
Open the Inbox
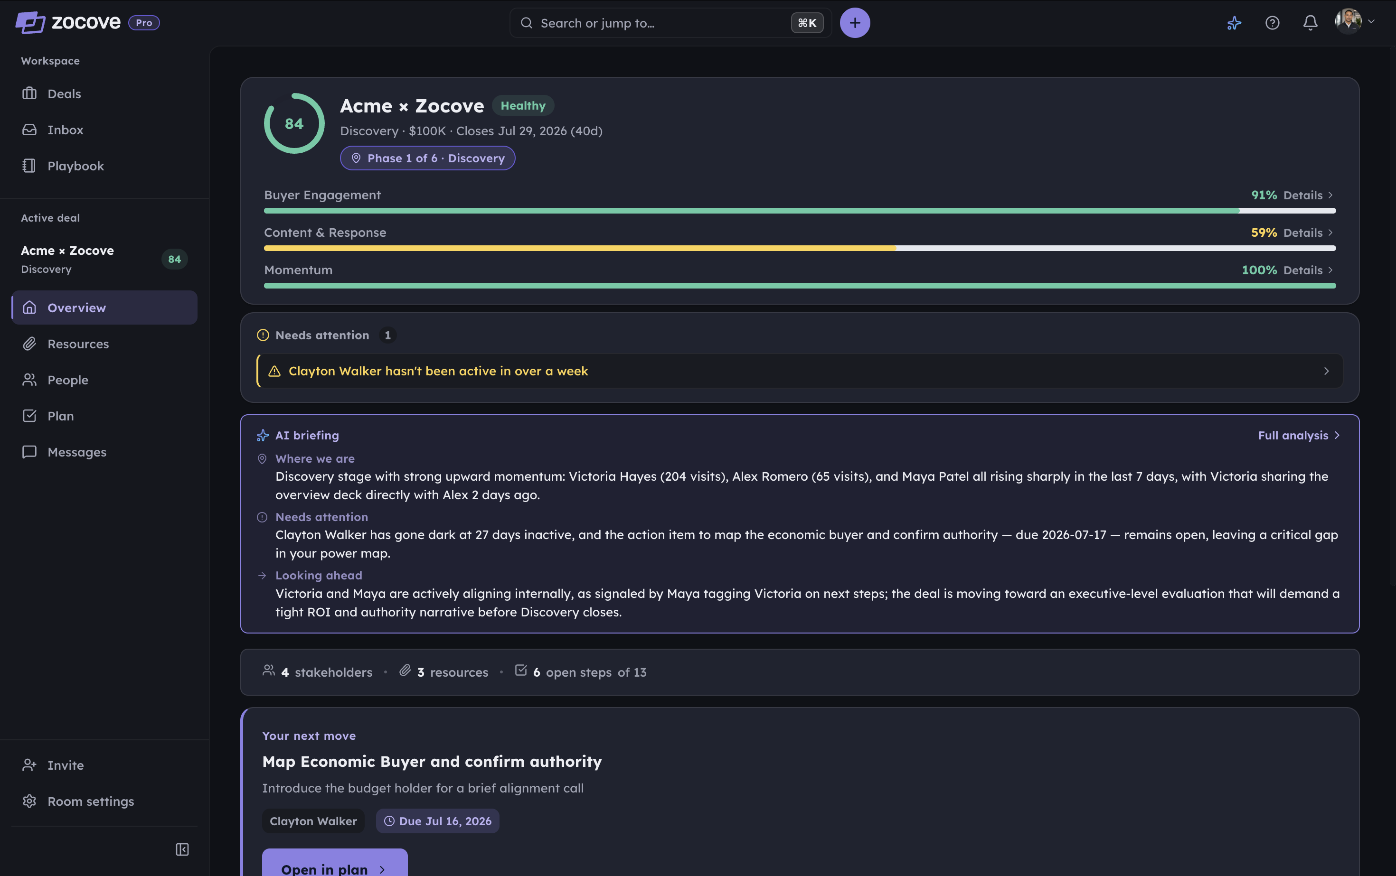(104, 130)
